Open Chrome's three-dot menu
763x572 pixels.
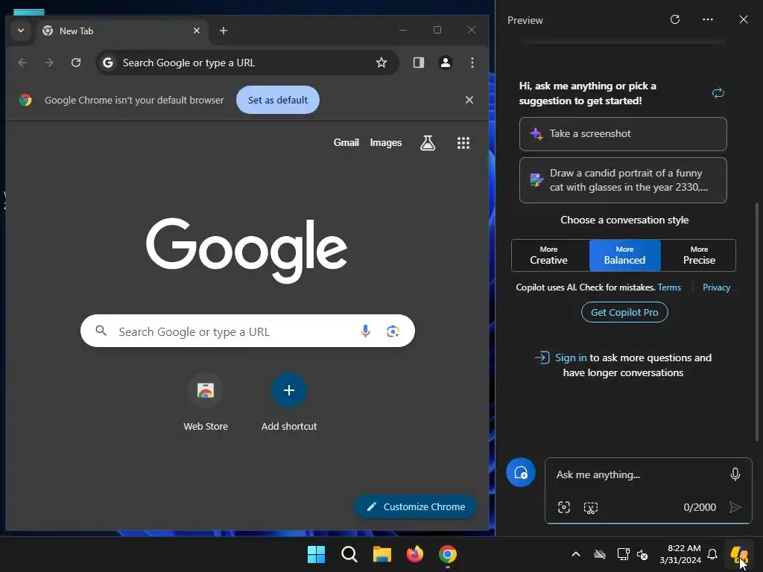(x=472, y=63)
